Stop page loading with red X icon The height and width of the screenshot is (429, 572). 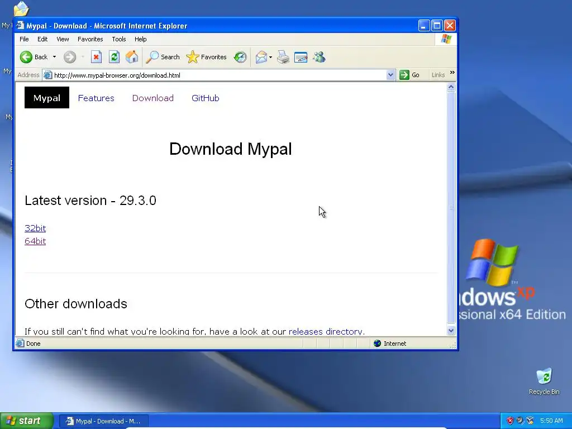[96, 57]
